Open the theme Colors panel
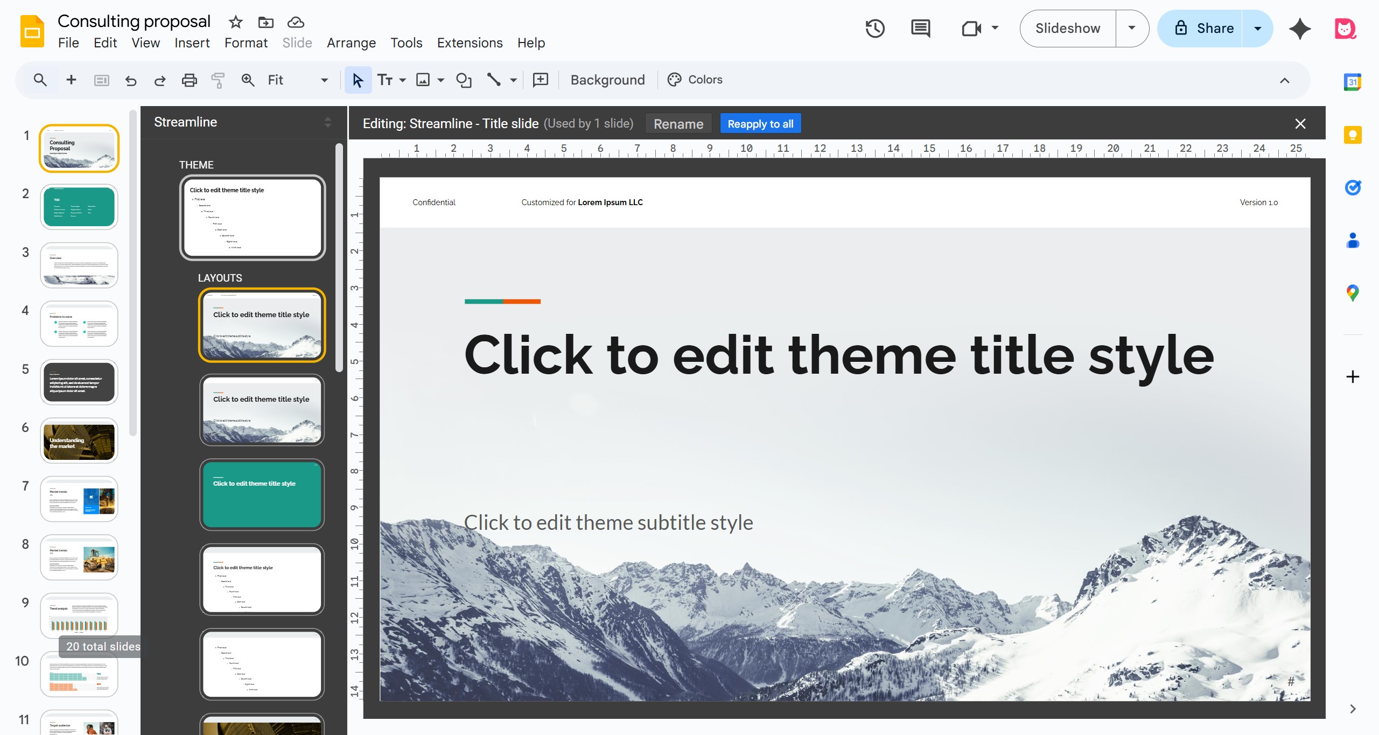The height and width of the screenshot is (735, 1379). (695, 80)
